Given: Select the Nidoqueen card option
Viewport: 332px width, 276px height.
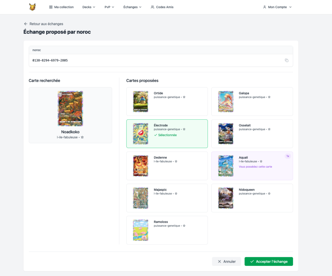Looking at the screenshot, I should pos(252,198).
